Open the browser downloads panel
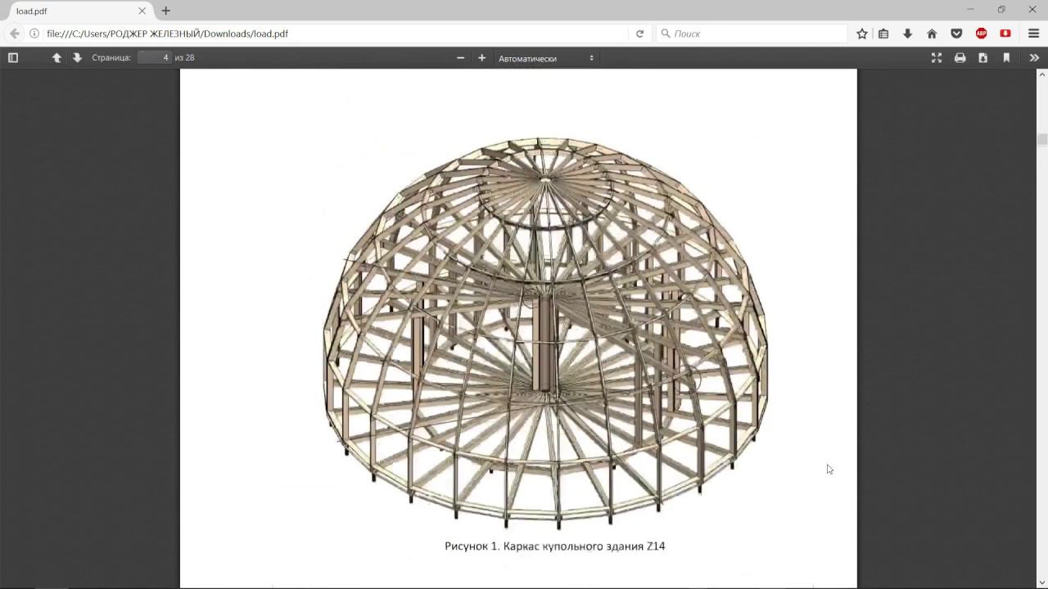This screenshot has height=589, width=1048. 907,34
